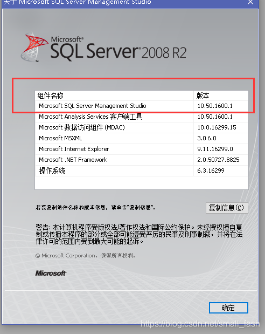This screenshot has height=334, width=265.
Task: Select the Microsoft Analysis Services 客户端工具 row
Action: (142, 117)
